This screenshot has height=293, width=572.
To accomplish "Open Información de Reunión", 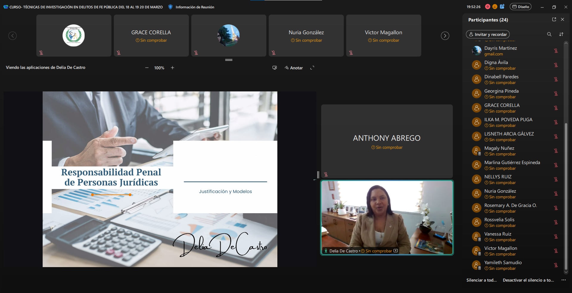I will [192, 7].
